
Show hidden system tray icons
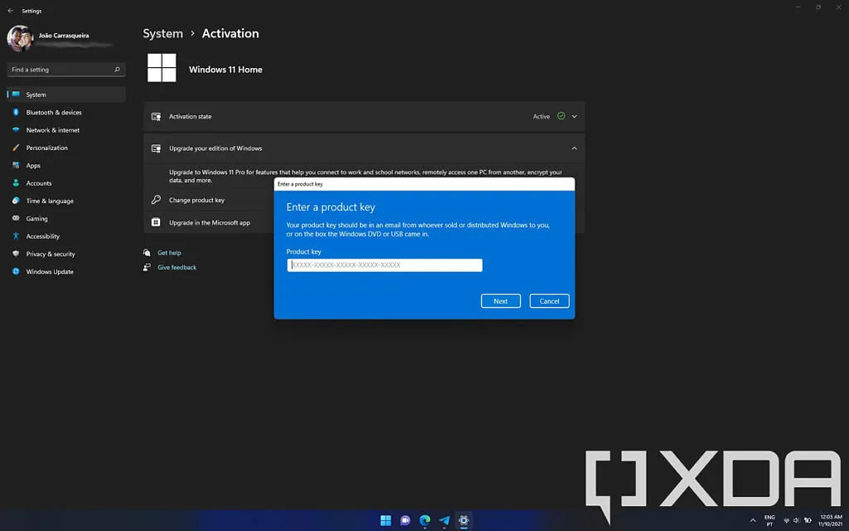pyautogui.click(x=753, y=521)
